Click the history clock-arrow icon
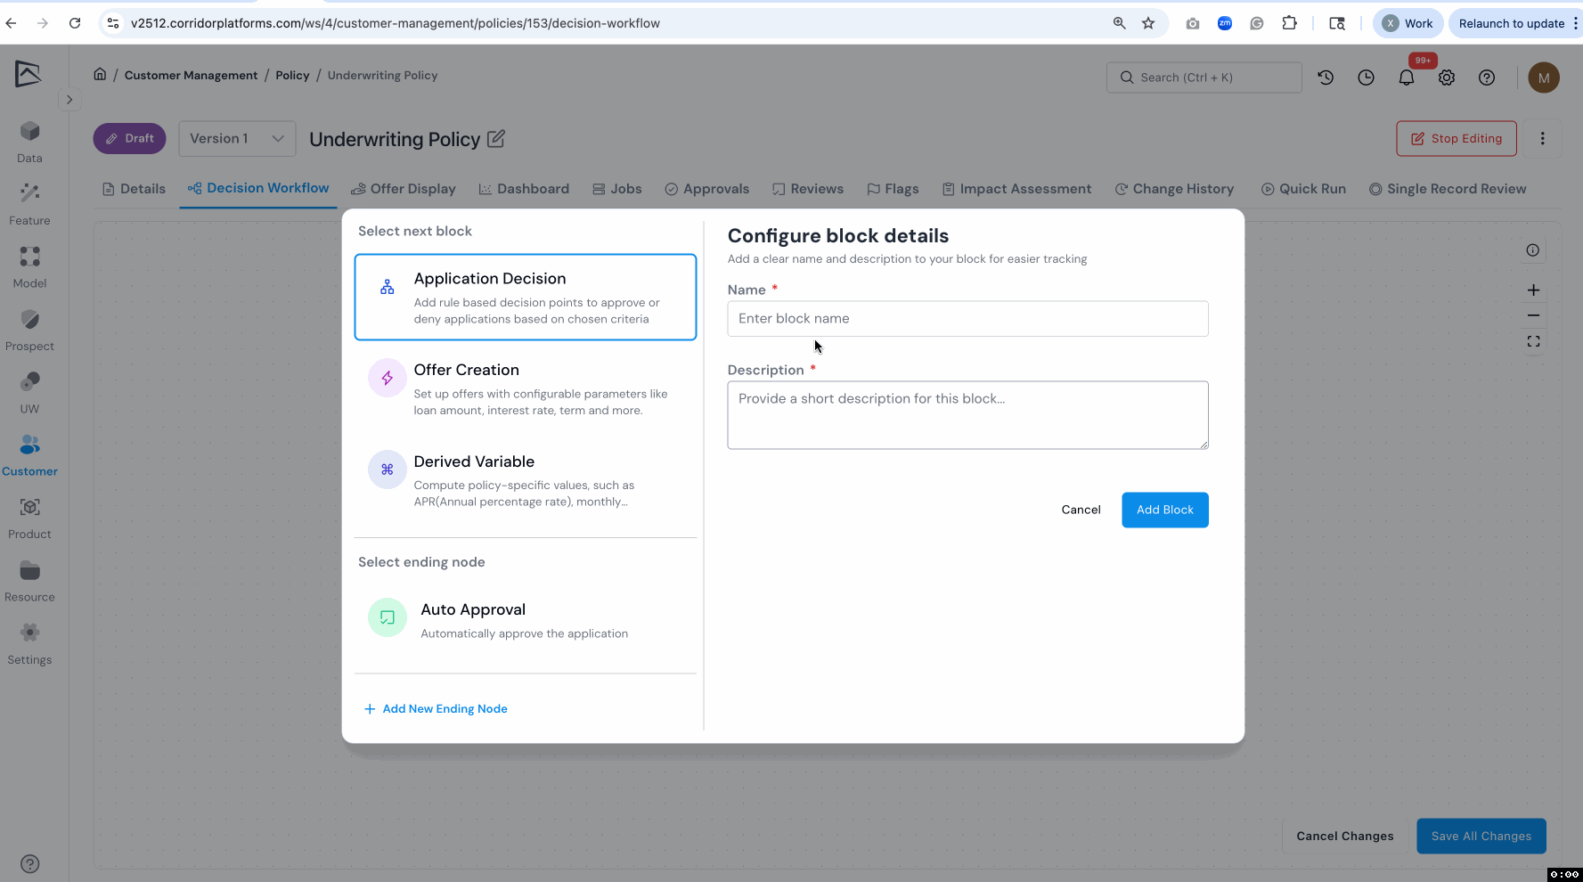This screenshot has width=1583, height=882. (x=1326, y=78)
